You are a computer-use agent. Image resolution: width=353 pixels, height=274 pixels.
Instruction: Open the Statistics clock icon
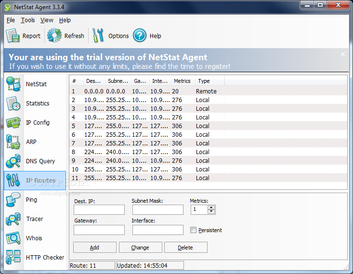pos(13,104)
